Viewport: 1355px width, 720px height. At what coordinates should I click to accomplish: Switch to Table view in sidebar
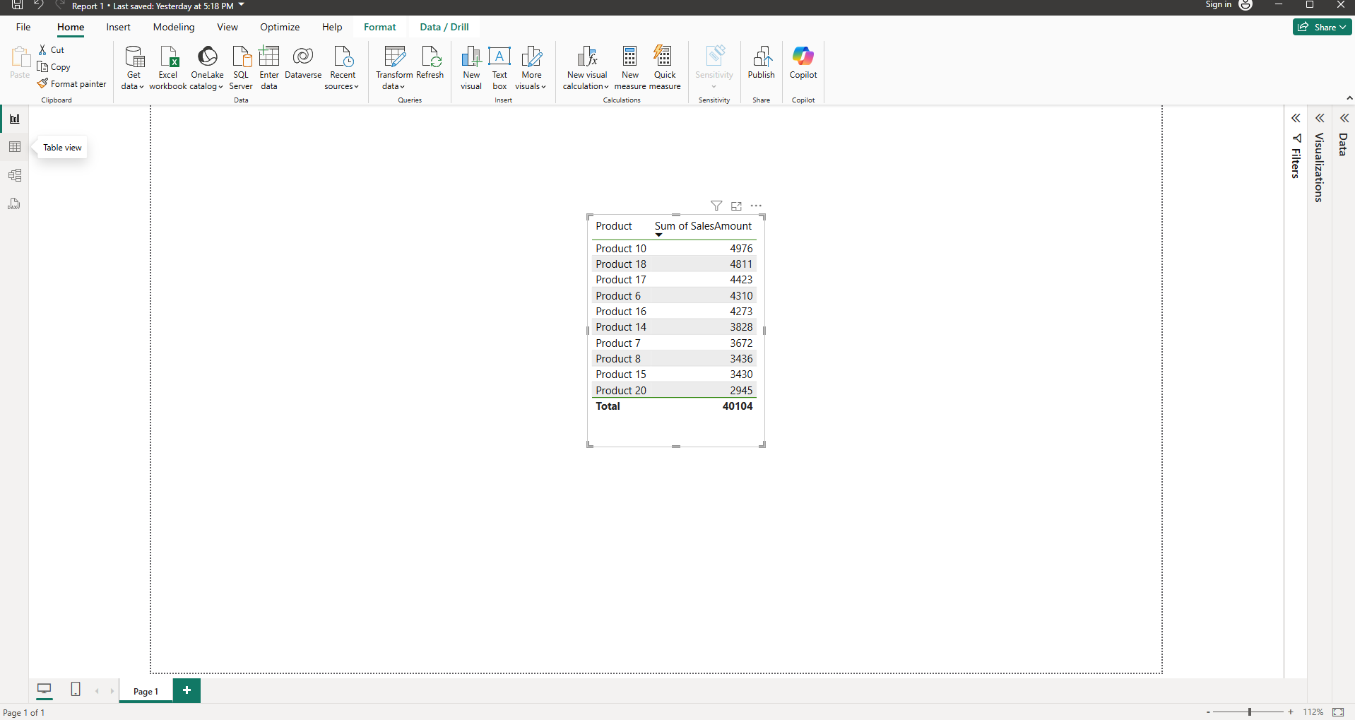click(x=15, y=147)
